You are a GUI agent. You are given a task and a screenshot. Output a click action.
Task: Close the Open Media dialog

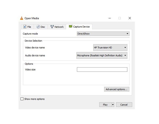coord(130,18)
